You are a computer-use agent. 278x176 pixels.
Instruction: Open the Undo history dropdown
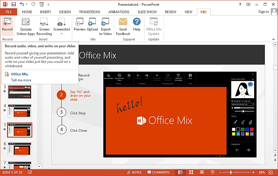tap(27, 4)
